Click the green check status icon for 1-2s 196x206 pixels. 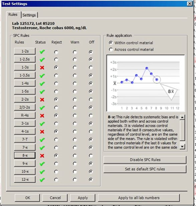(x=42, y=52)
